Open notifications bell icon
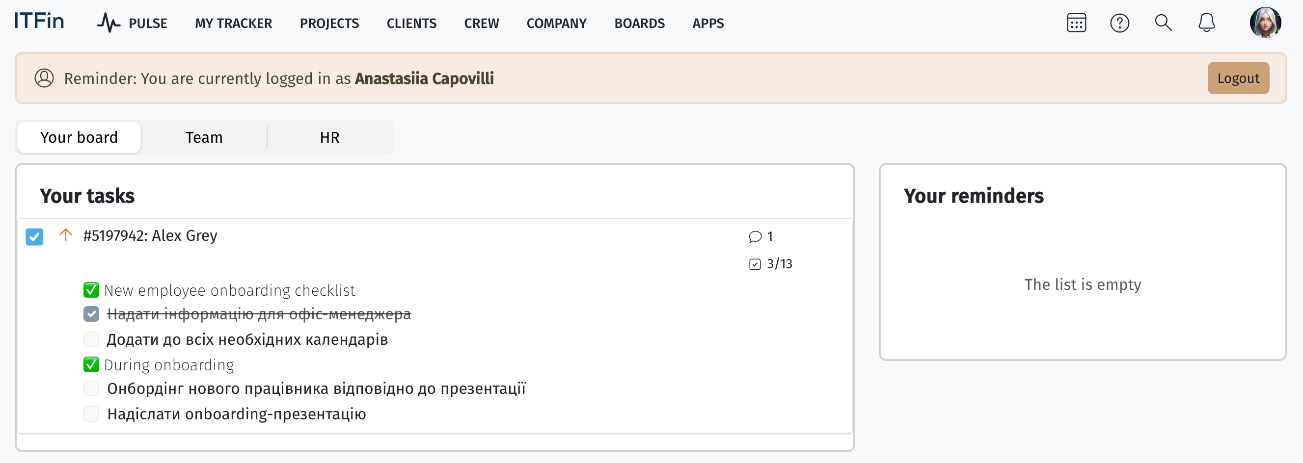 pos(1206,23)
